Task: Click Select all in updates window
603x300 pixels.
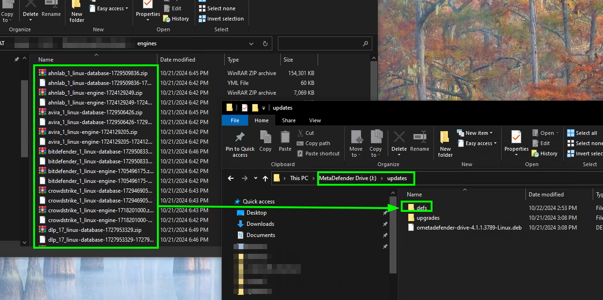Action: [x=582, y=133]
